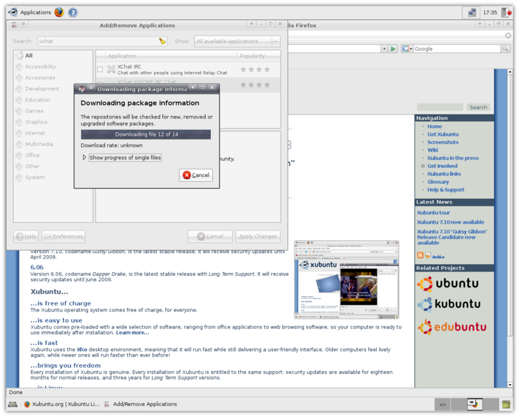Viewport: 519px width, 417px height.
Task: Open the Help & Support link
Action: point(446,190)
